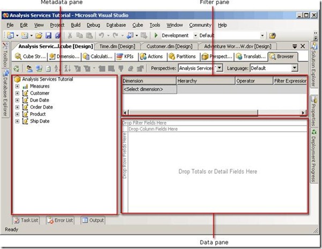The image size is (322, 249).
Task: Open the Cube menu
Action: tap(137, 25)
